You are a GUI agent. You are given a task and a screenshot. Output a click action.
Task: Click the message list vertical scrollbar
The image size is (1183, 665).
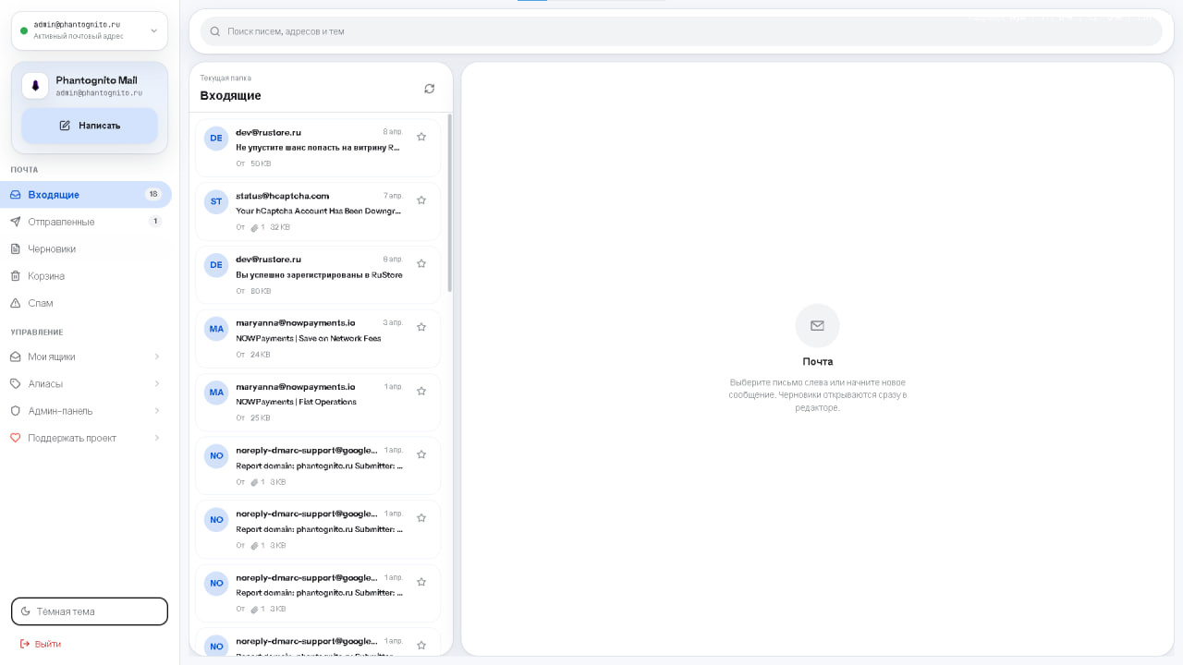click(450, 203)
